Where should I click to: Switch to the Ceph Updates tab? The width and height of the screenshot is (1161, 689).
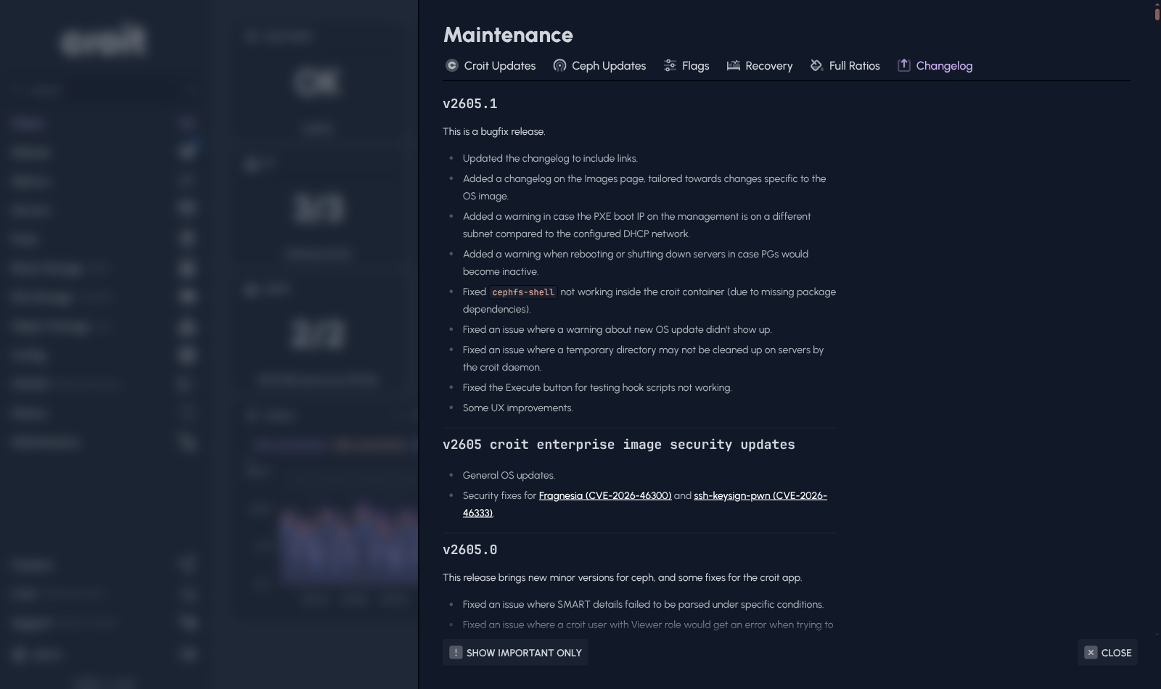[599, 65]
